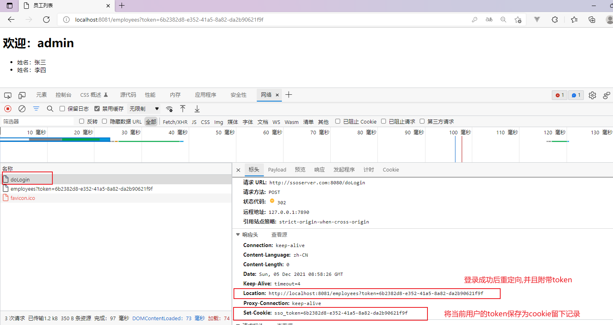This screenshot has height=325, width=613.
Task: Click the inspect element selector icon
Action: 8,95
